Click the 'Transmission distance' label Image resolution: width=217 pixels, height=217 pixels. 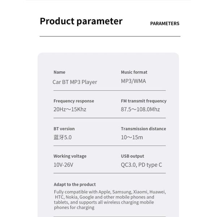point(143,129)
